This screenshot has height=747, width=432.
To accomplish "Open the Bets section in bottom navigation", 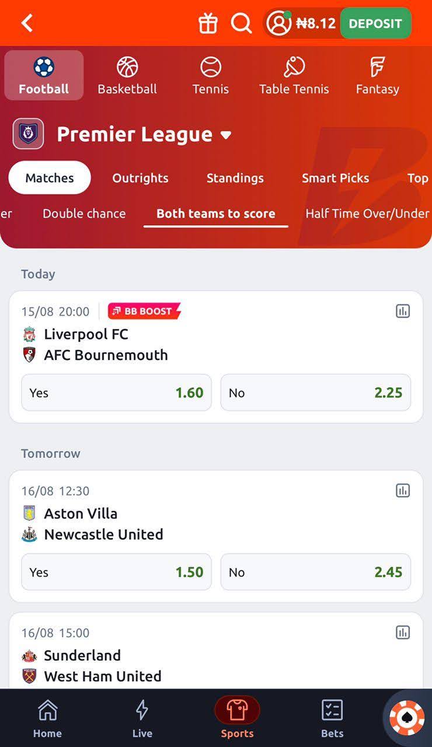I will pyautogui.click(x=332, y=717).
